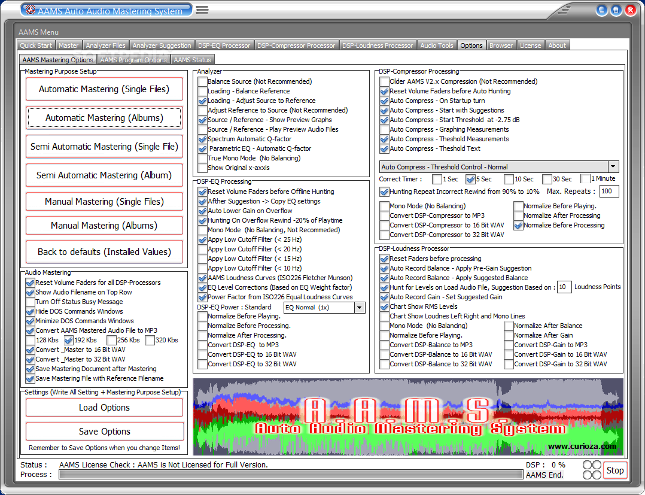Enable Convert DSP-Compressor to 16 Bit WAV
The image size is (645, 495).
click(384, 226)
